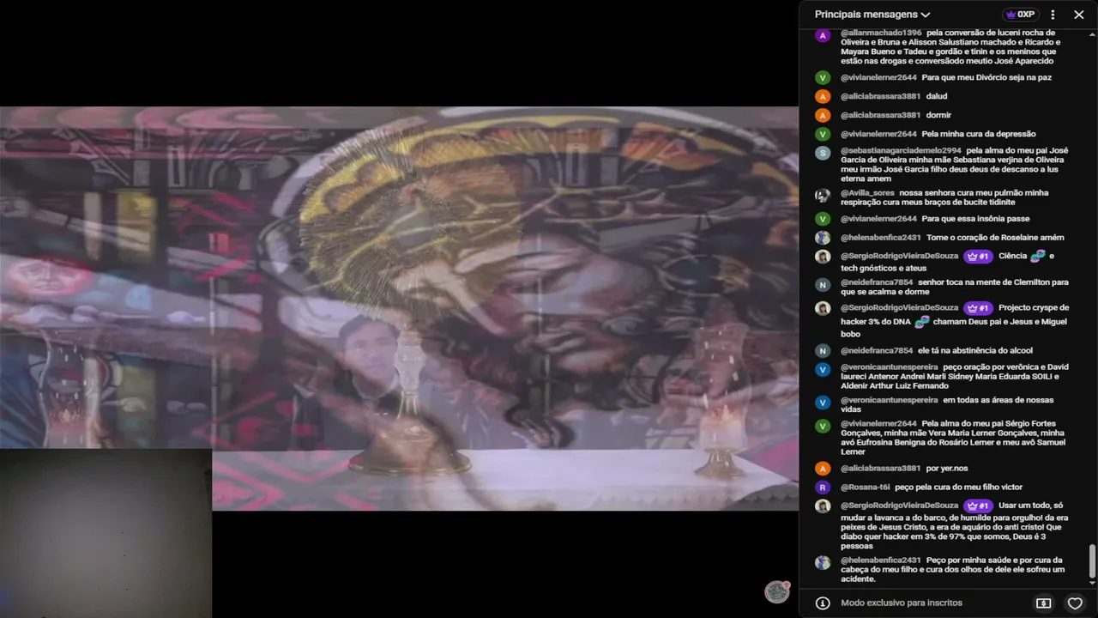Click the 0XP crown points badge
The image size is (1098, 618).
tap(1020, 15)
